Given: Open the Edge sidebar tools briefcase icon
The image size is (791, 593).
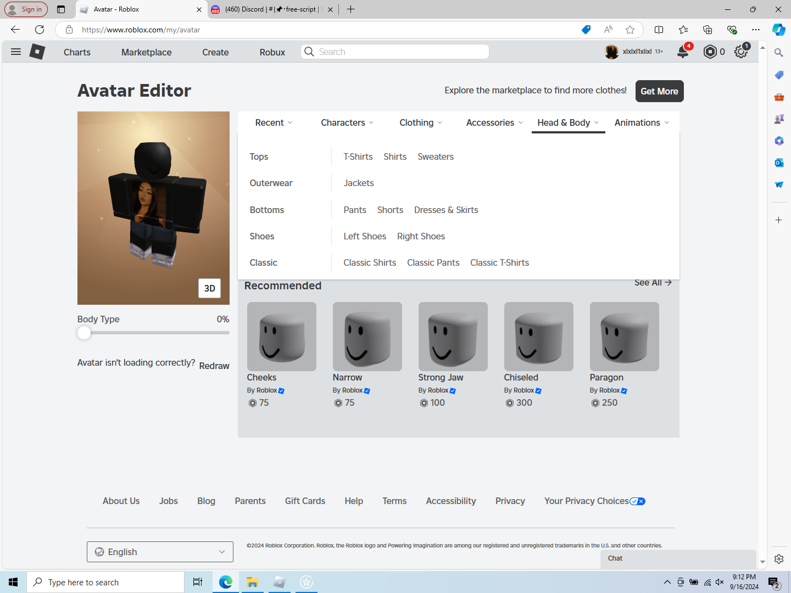Looking at the screenshot, I should pos(779,97).
